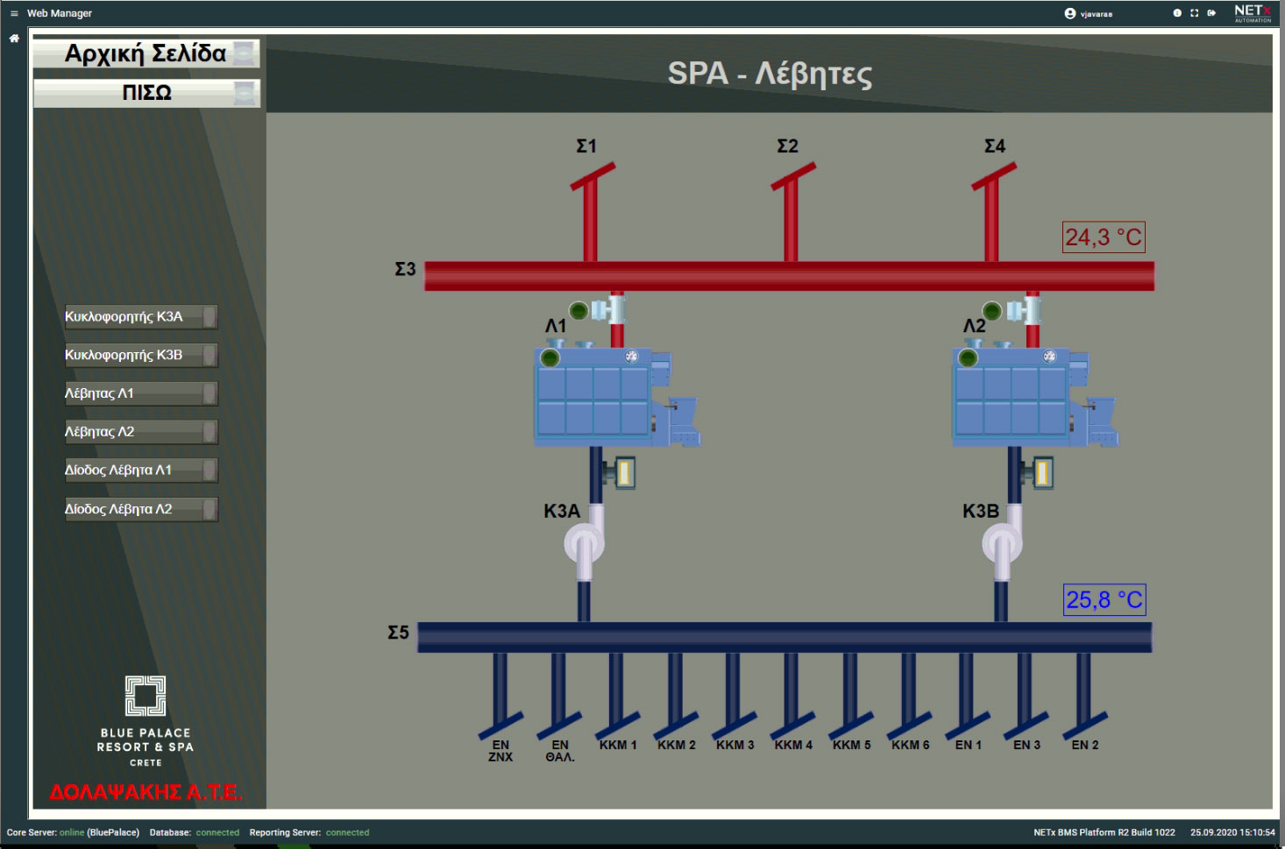1285x849 pixels.
Task: Click the Σ3 label at red header
Action: (405, 269)
